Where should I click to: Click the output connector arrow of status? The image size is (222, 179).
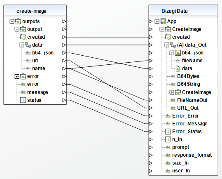pos(64,100)
